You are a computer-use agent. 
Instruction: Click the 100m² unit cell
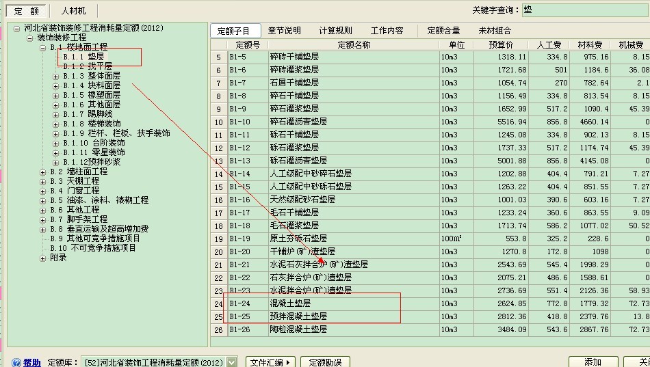pos(456,239)
